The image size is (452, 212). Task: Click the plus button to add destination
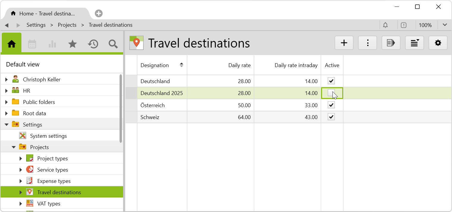point(344,43)
